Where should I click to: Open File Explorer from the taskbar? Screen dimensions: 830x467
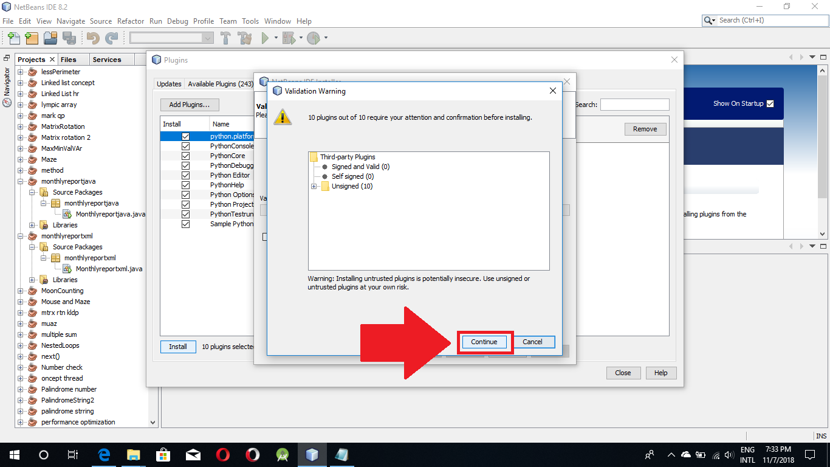click(x=134, y=455)
